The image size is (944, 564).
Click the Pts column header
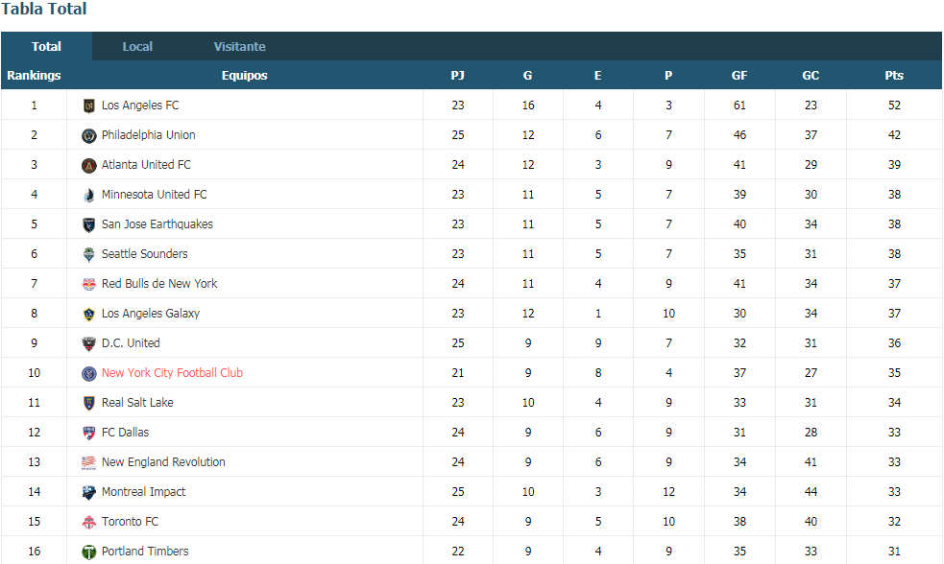tap(894, 75)
